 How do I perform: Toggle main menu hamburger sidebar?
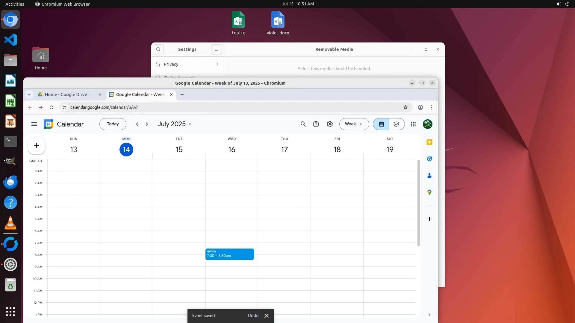[34, 124]
